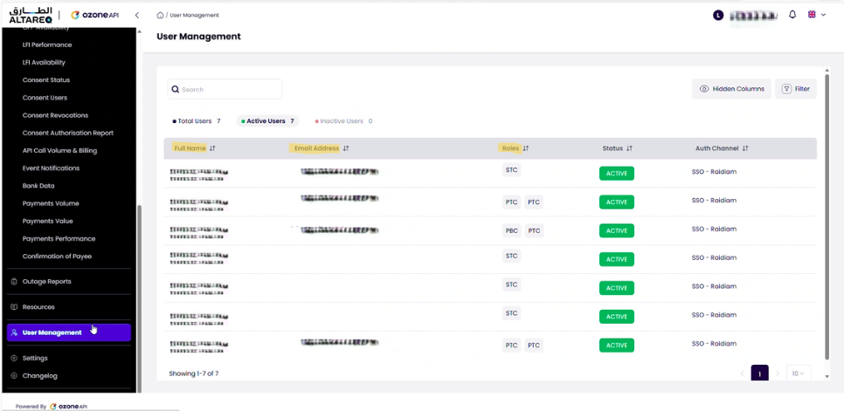Click the Ozone API logo in header

(94, 16)
